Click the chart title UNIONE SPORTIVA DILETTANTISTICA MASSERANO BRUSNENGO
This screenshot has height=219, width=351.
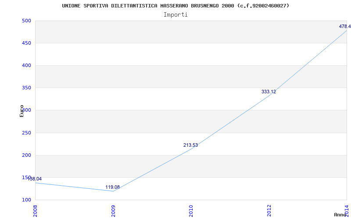tap(175, 6)
